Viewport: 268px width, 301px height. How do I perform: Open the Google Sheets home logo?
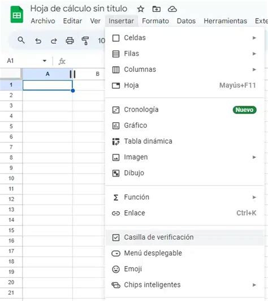pyautogui.click(x=17, y=14)
